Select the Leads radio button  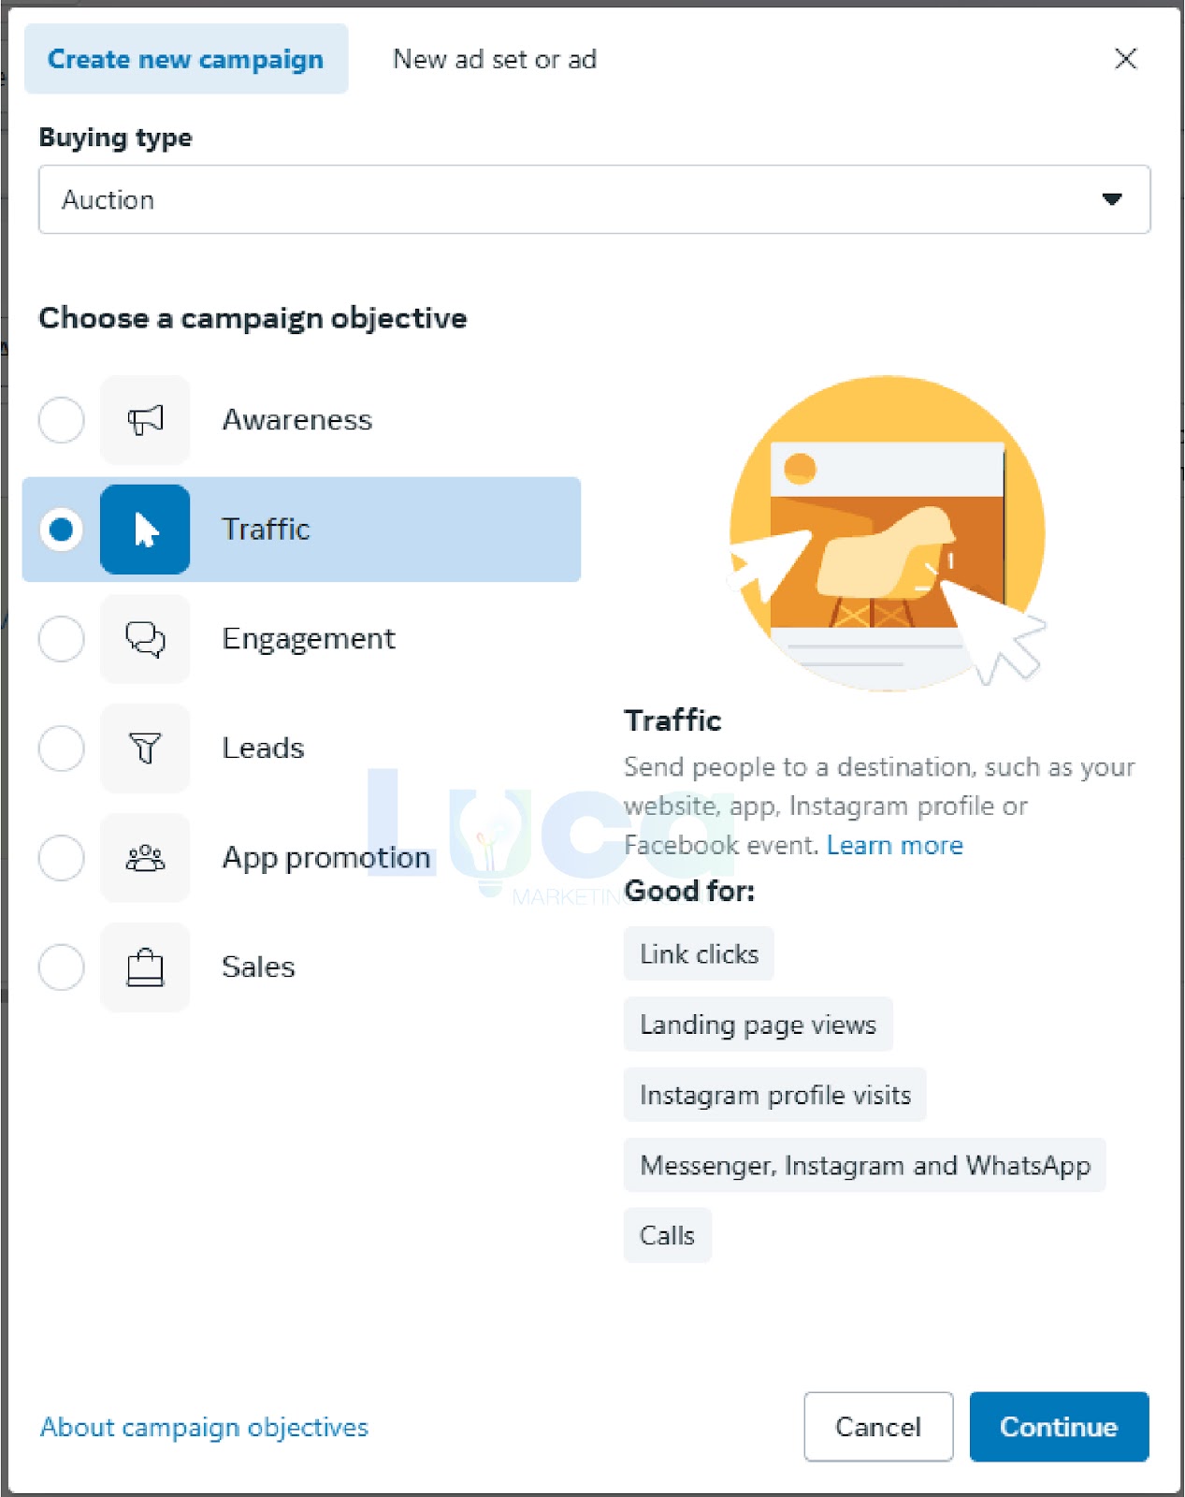coord(62,748)
